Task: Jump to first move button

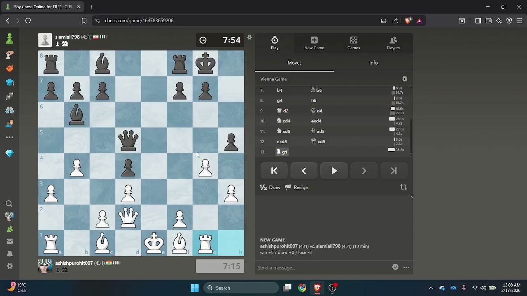Action: 274,171
